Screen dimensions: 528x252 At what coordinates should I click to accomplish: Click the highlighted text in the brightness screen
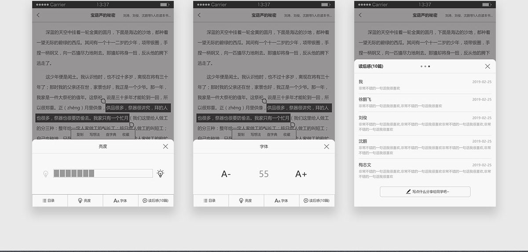103,113
